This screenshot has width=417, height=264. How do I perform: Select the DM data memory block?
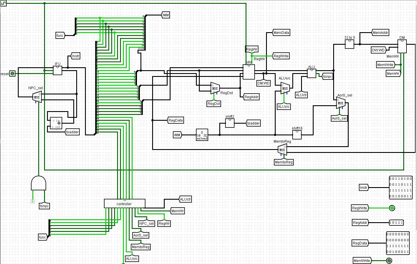(x=402, y=46)
